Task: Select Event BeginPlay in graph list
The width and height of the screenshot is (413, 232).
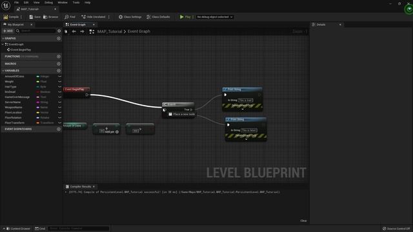Action: [21, 50]
